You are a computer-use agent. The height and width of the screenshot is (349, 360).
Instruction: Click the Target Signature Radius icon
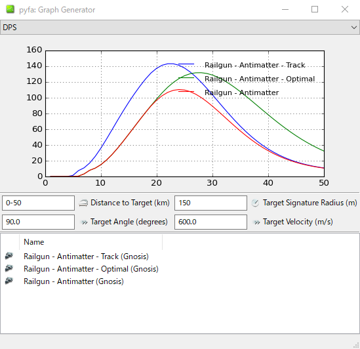coord(255,203)
